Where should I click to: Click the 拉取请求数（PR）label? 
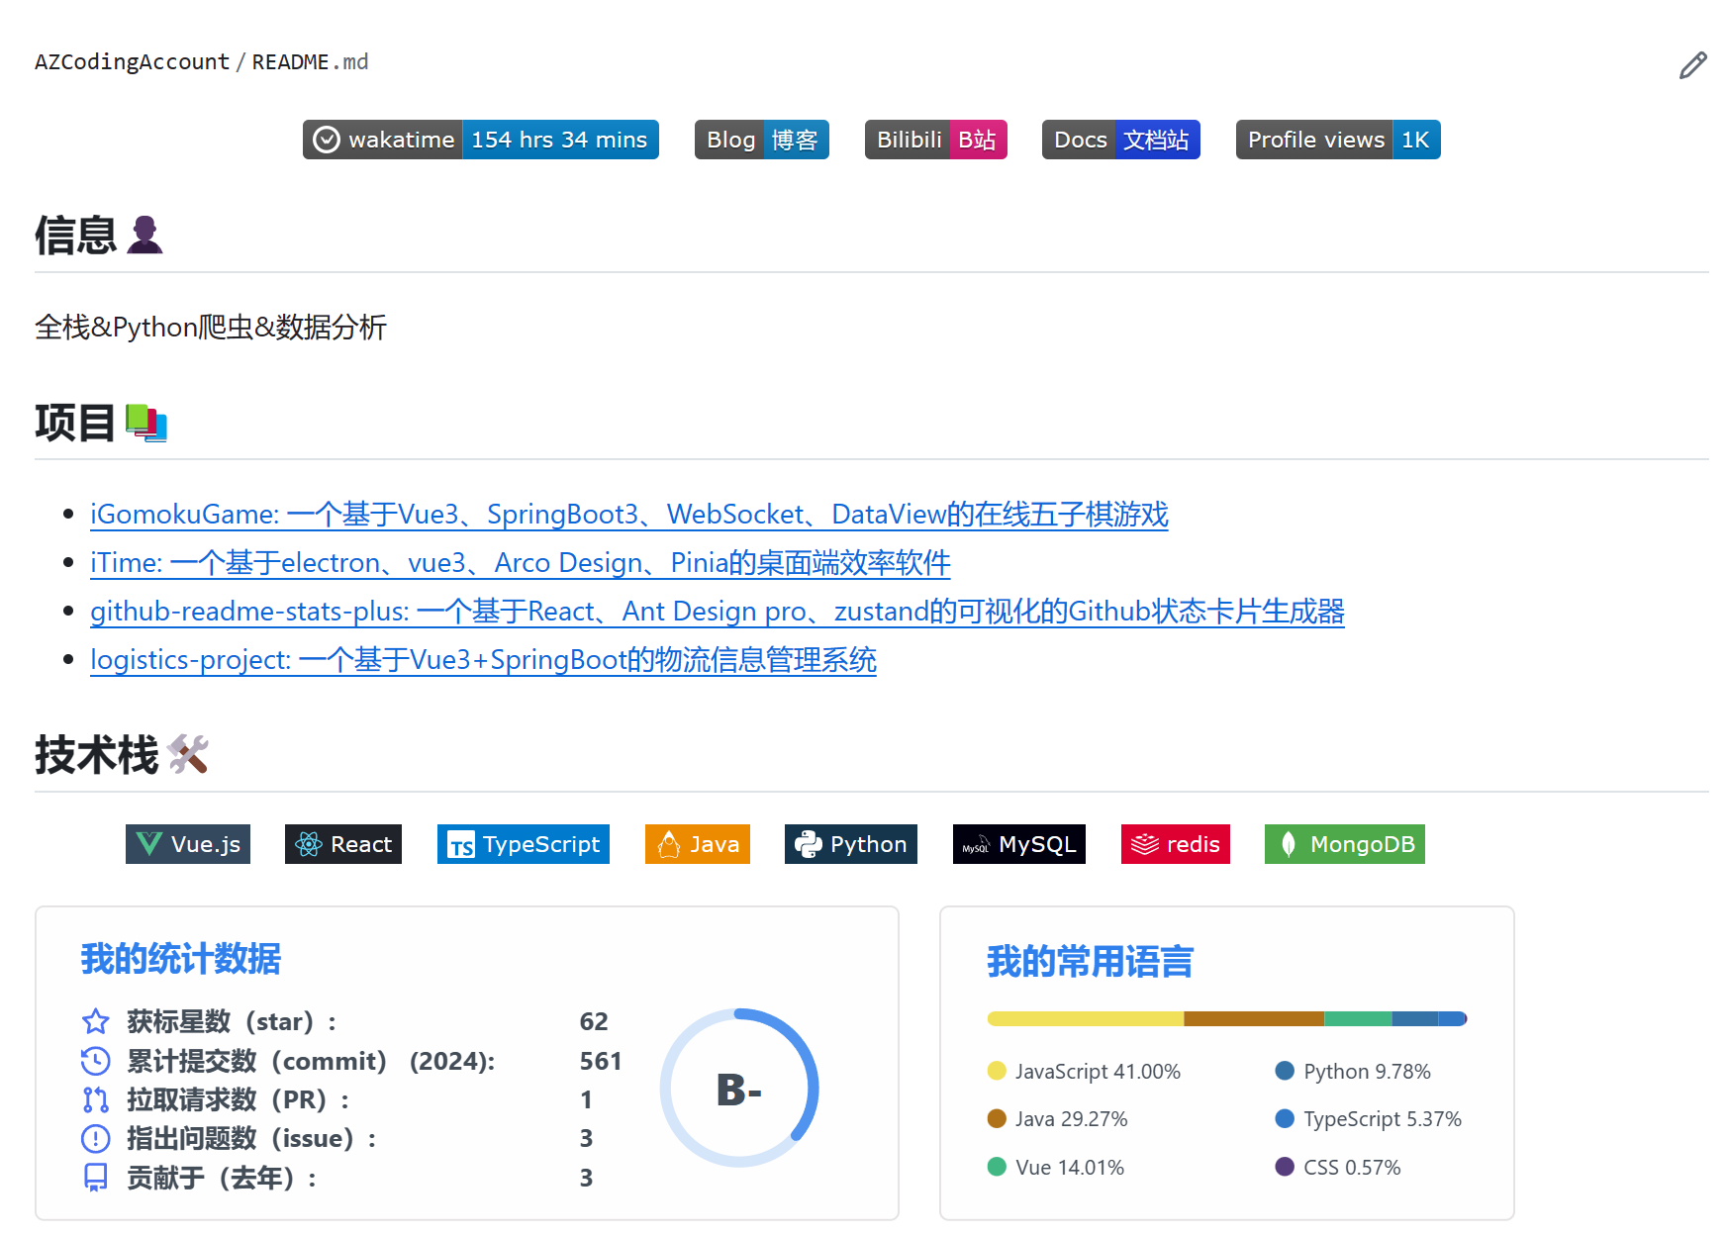(238, 1099)
